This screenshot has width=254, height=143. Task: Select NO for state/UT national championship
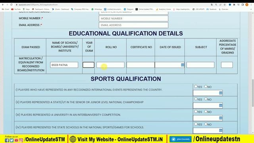click(x=206, y=99)
